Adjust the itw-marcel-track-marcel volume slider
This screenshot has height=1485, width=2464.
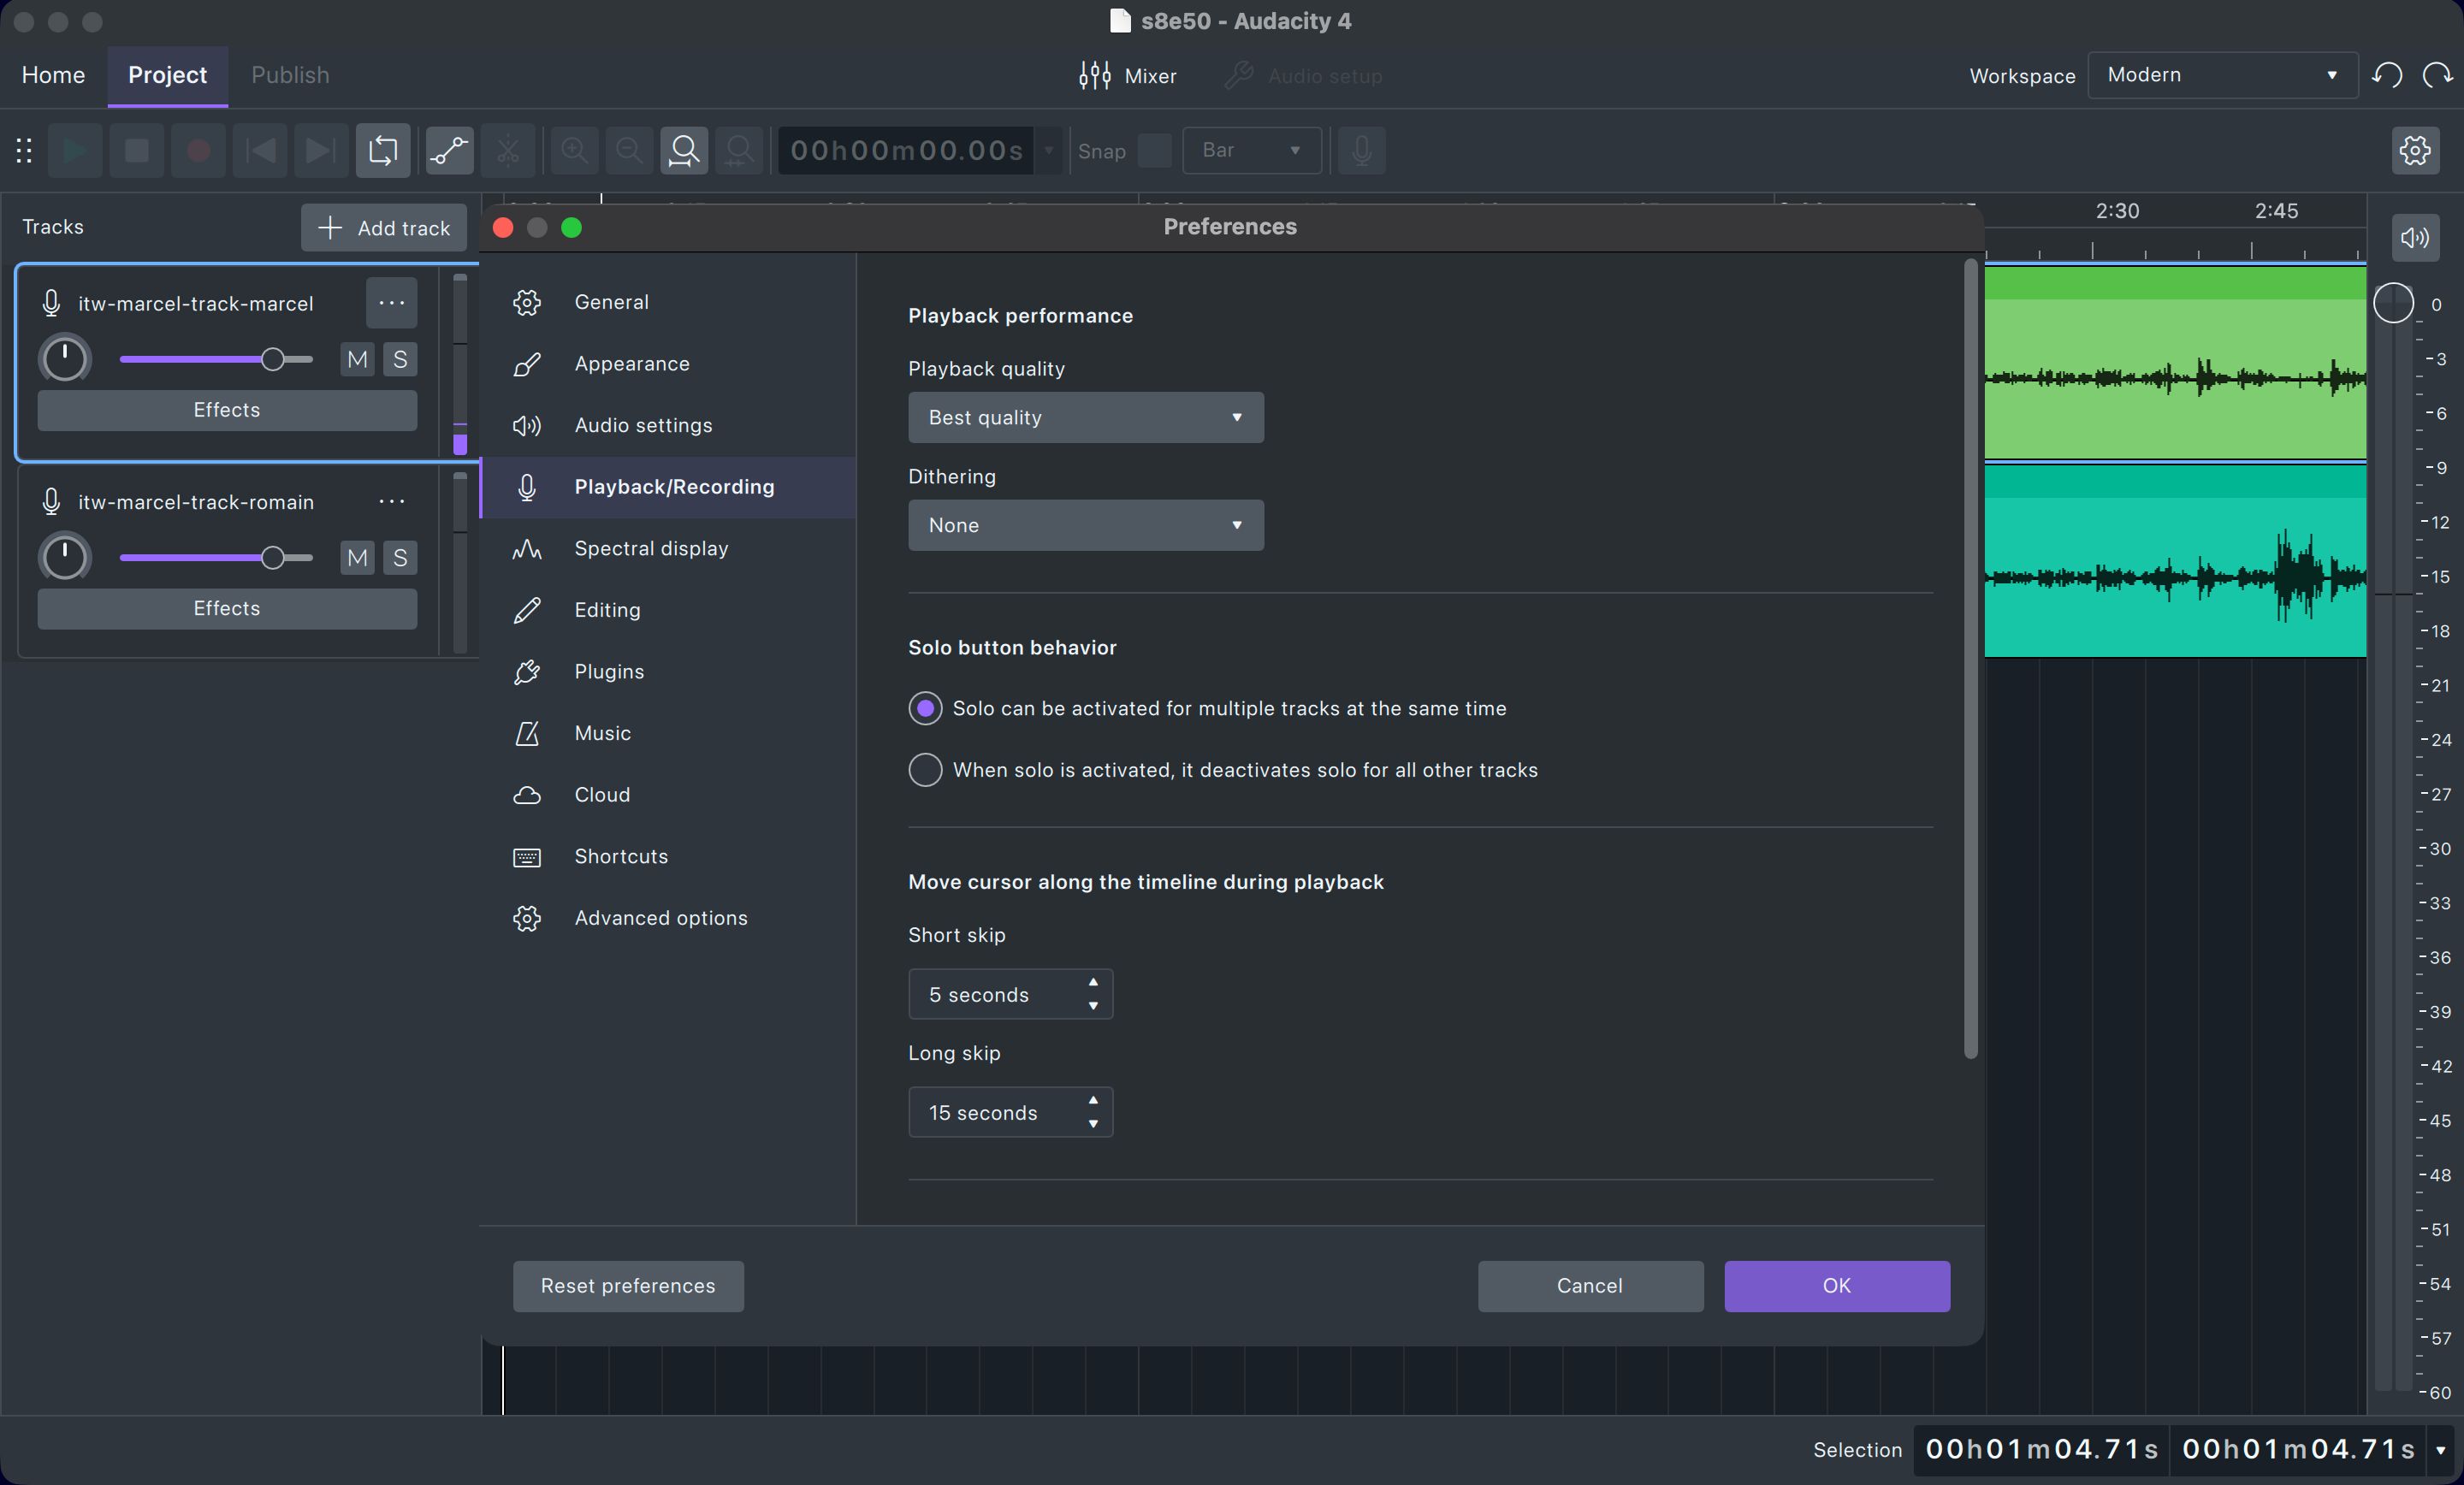tap(272, 360)
